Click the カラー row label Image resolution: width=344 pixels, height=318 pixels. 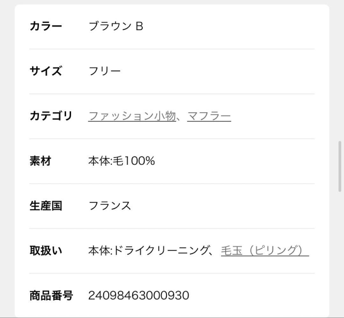[46, 26]
